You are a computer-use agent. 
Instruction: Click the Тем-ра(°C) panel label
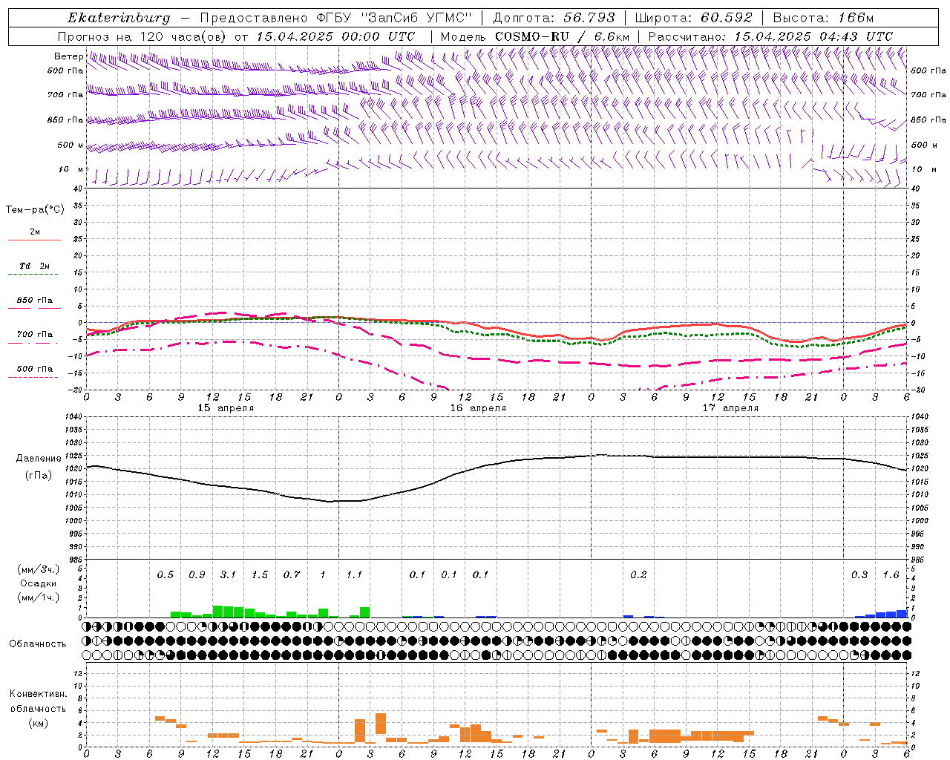(35, 210)
